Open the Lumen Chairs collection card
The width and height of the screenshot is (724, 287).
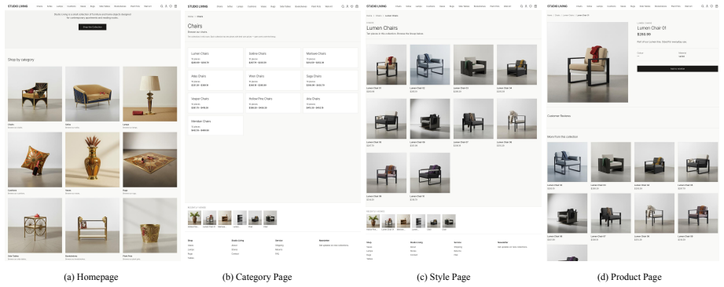(x=215, y=57)
